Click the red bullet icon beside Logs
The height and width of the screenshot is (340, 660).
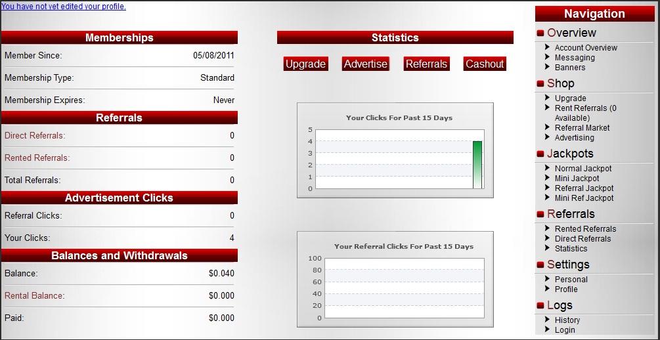click(541, 306)
